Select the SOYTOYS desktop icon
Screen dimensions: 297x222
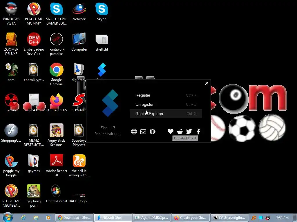(x=79, y=103)
